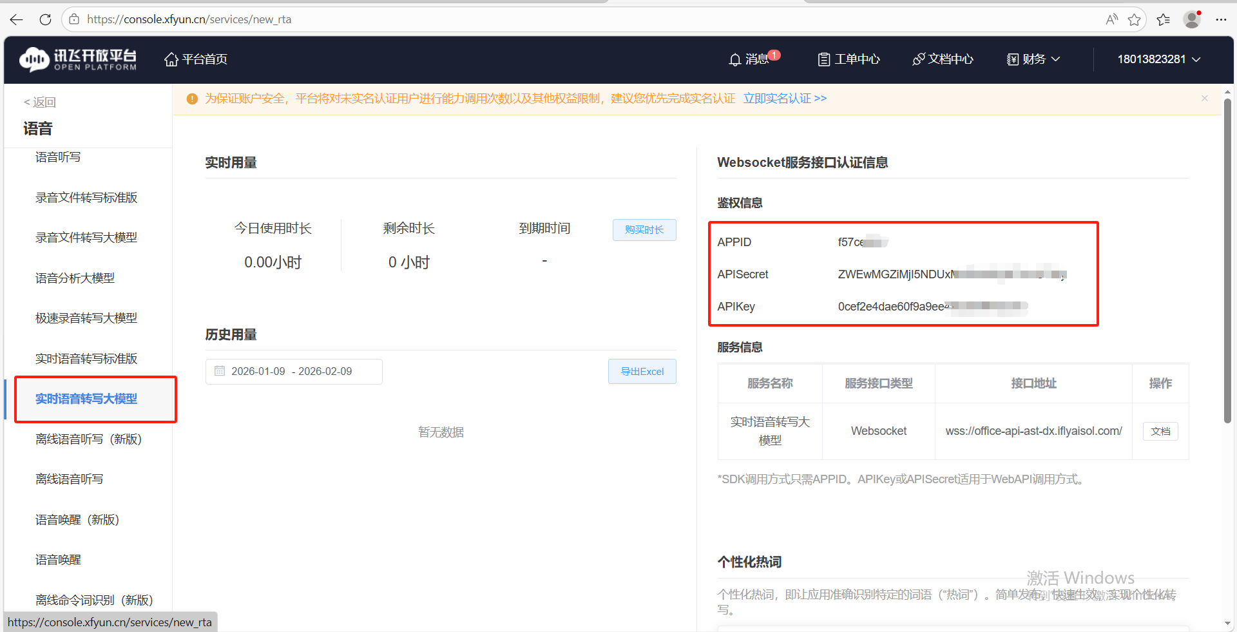Select 实时语音转写标准版 in sidebar

tap(86, 359)
